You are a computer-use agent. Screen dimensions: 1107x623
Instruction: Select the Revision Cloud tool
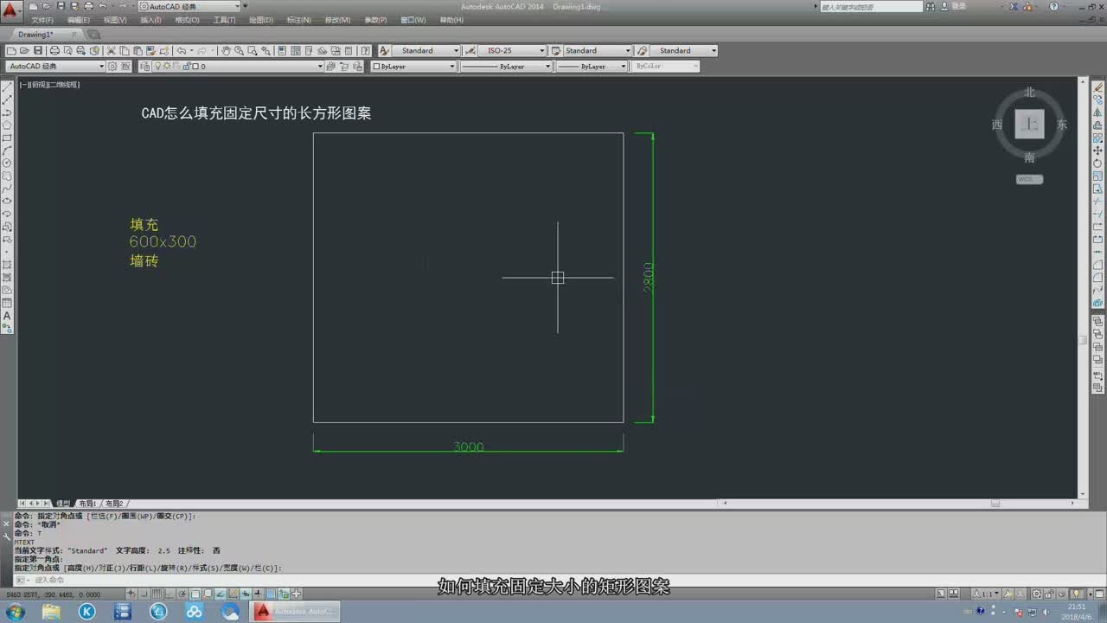tap(8, 176)
